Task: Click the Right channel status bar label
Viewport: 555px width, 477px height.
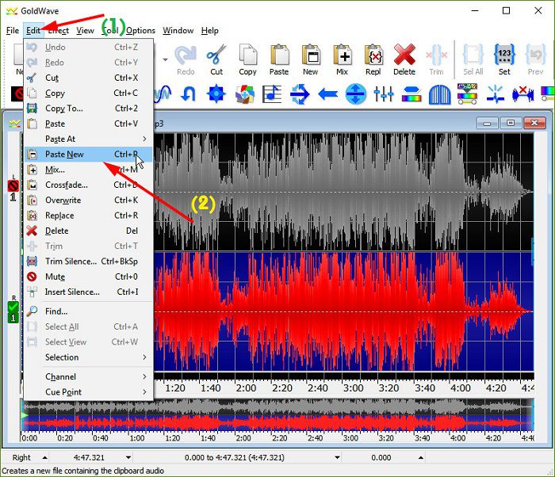Action: pyautogui.click(x=21, y=457)
